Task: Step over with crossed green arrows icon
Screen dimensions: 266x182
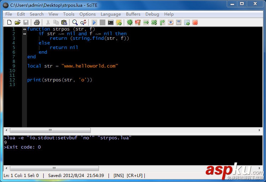Action: coord(154,22)
